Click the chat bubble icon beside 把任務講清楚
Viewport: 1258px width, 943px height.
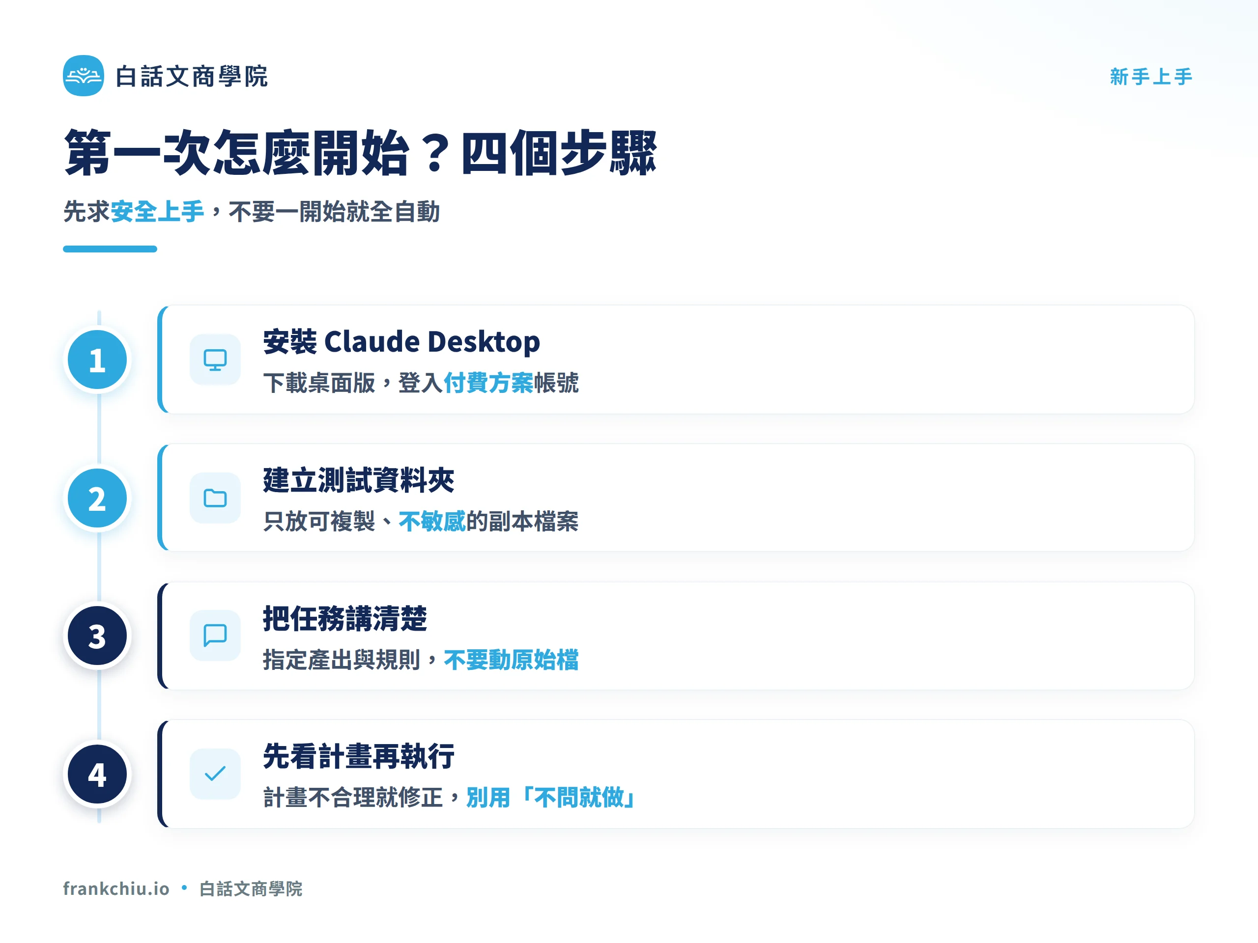pyautogui.click(x=215, y=636)
